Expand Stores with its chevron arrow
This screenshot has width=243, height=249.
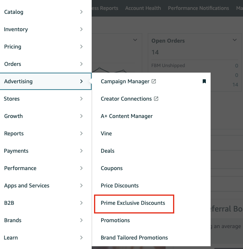point(81,99)
